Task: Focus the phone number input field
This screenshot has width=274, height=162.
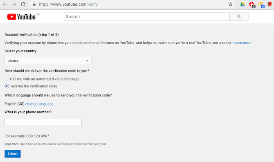Action: tap(43, 122)
